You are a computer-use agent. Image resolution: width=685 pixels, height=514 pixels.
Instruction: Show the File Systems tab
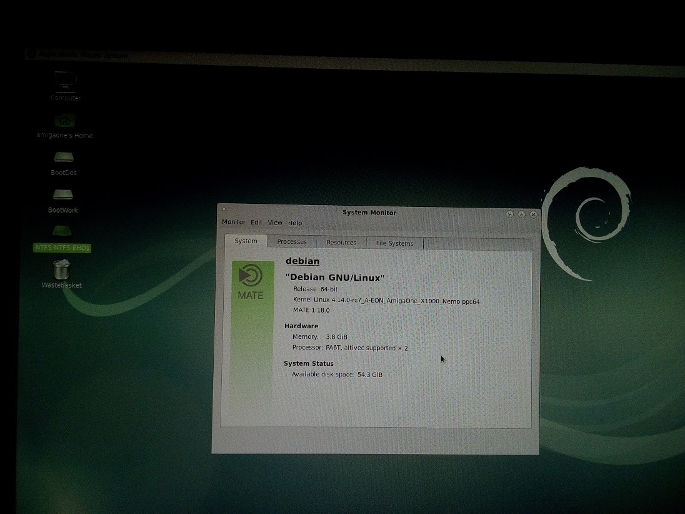[394, 243]
